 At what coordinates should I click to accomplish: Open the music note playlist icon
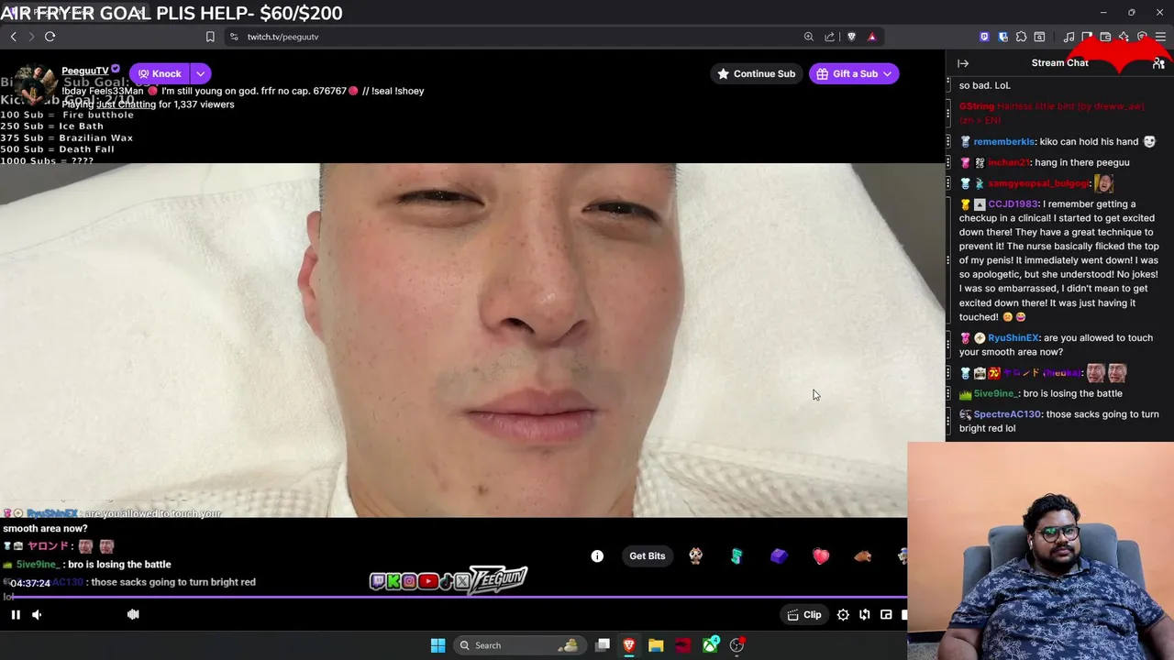click(1069, 37)
